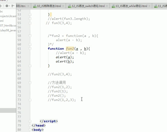Click alert(a); on line 63
This screenshot has width=167, height=132.
65,57
